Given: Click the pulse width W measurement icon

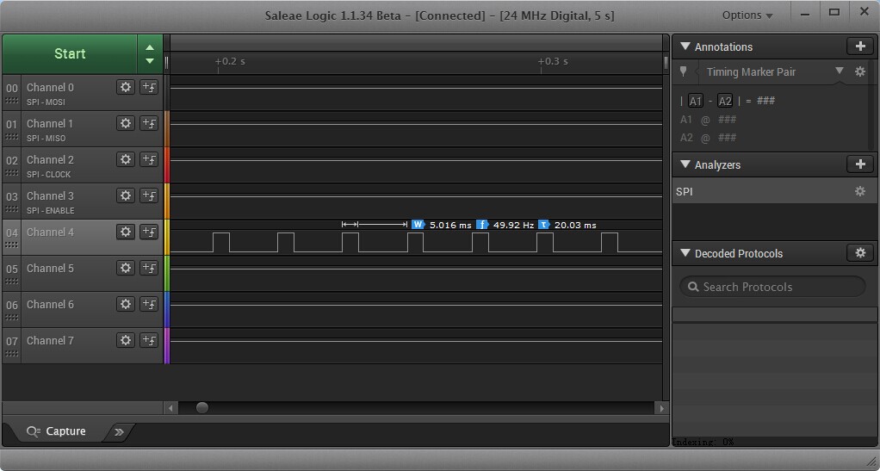Looking at the screenshot, I should click(418, 225).
